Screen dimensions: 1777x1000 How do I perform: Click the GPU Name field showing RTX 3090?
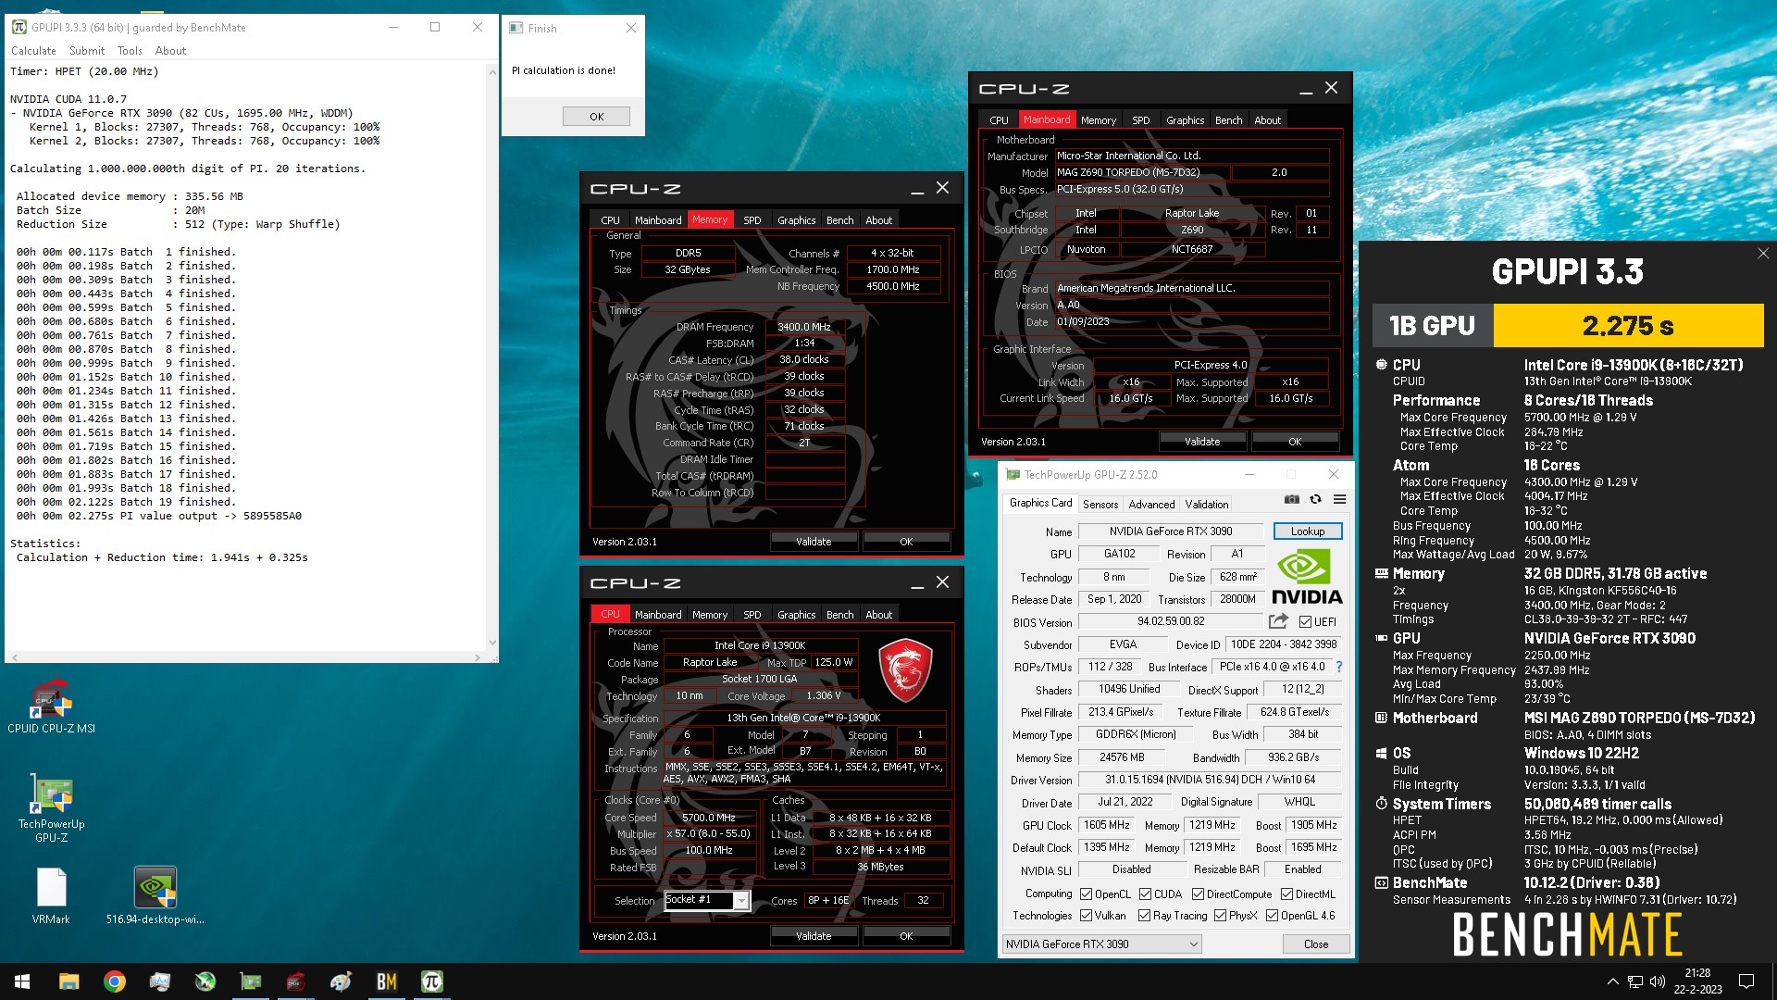1171,531
